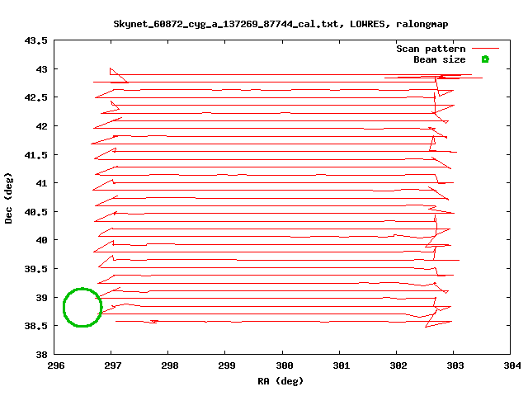Click the y-axis tick label 42.5
Screen dimensions: 528x396
35,97
